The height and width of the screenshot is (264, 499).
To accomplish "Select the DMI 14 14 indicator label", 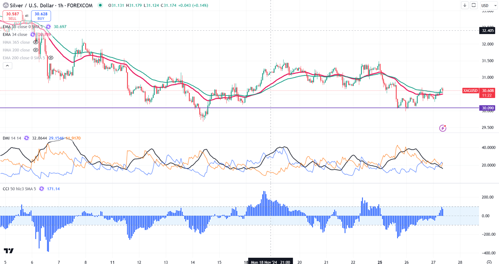I will coord(12,138).
